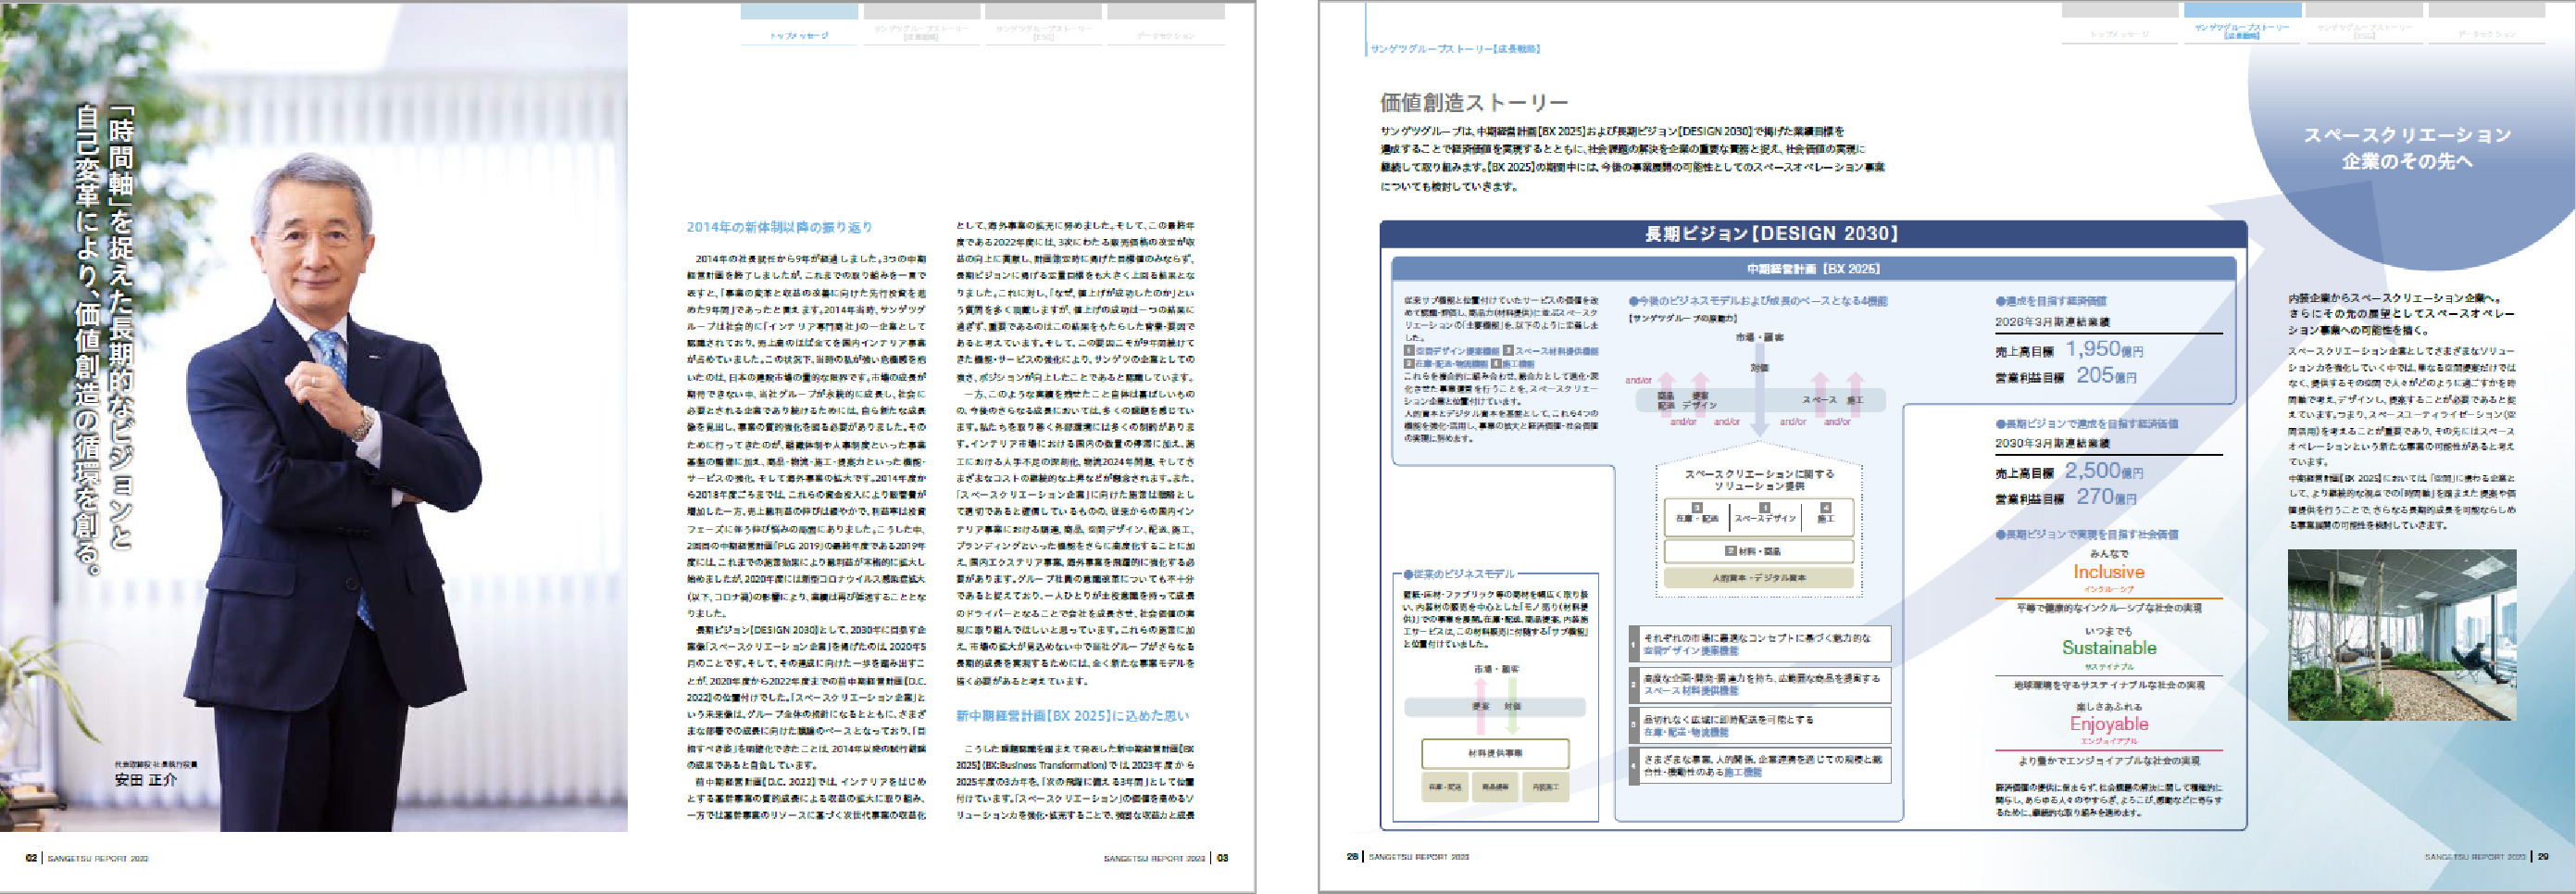This screenshot has width=2576, height=894.
Task: Click the 2030 profit target 270億円
Action: coord(2106,496)
